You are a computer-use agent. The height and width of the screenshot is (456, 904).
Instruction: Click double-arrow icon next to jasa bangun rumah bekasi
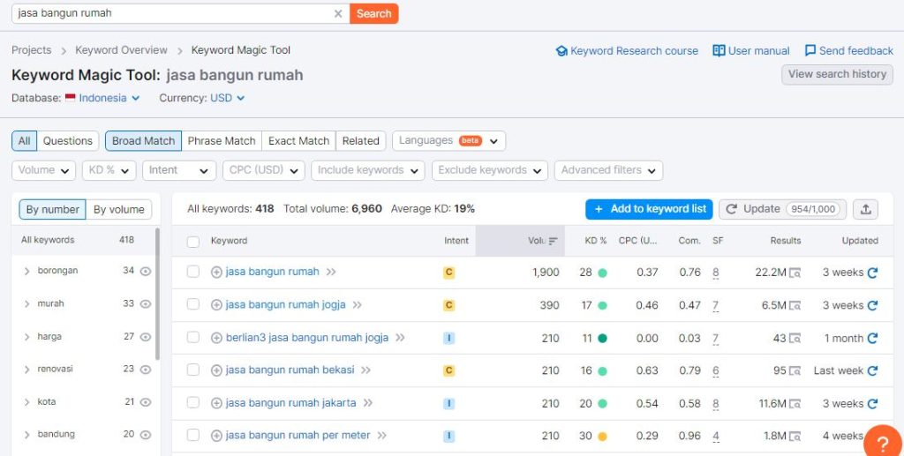[366, 370]
